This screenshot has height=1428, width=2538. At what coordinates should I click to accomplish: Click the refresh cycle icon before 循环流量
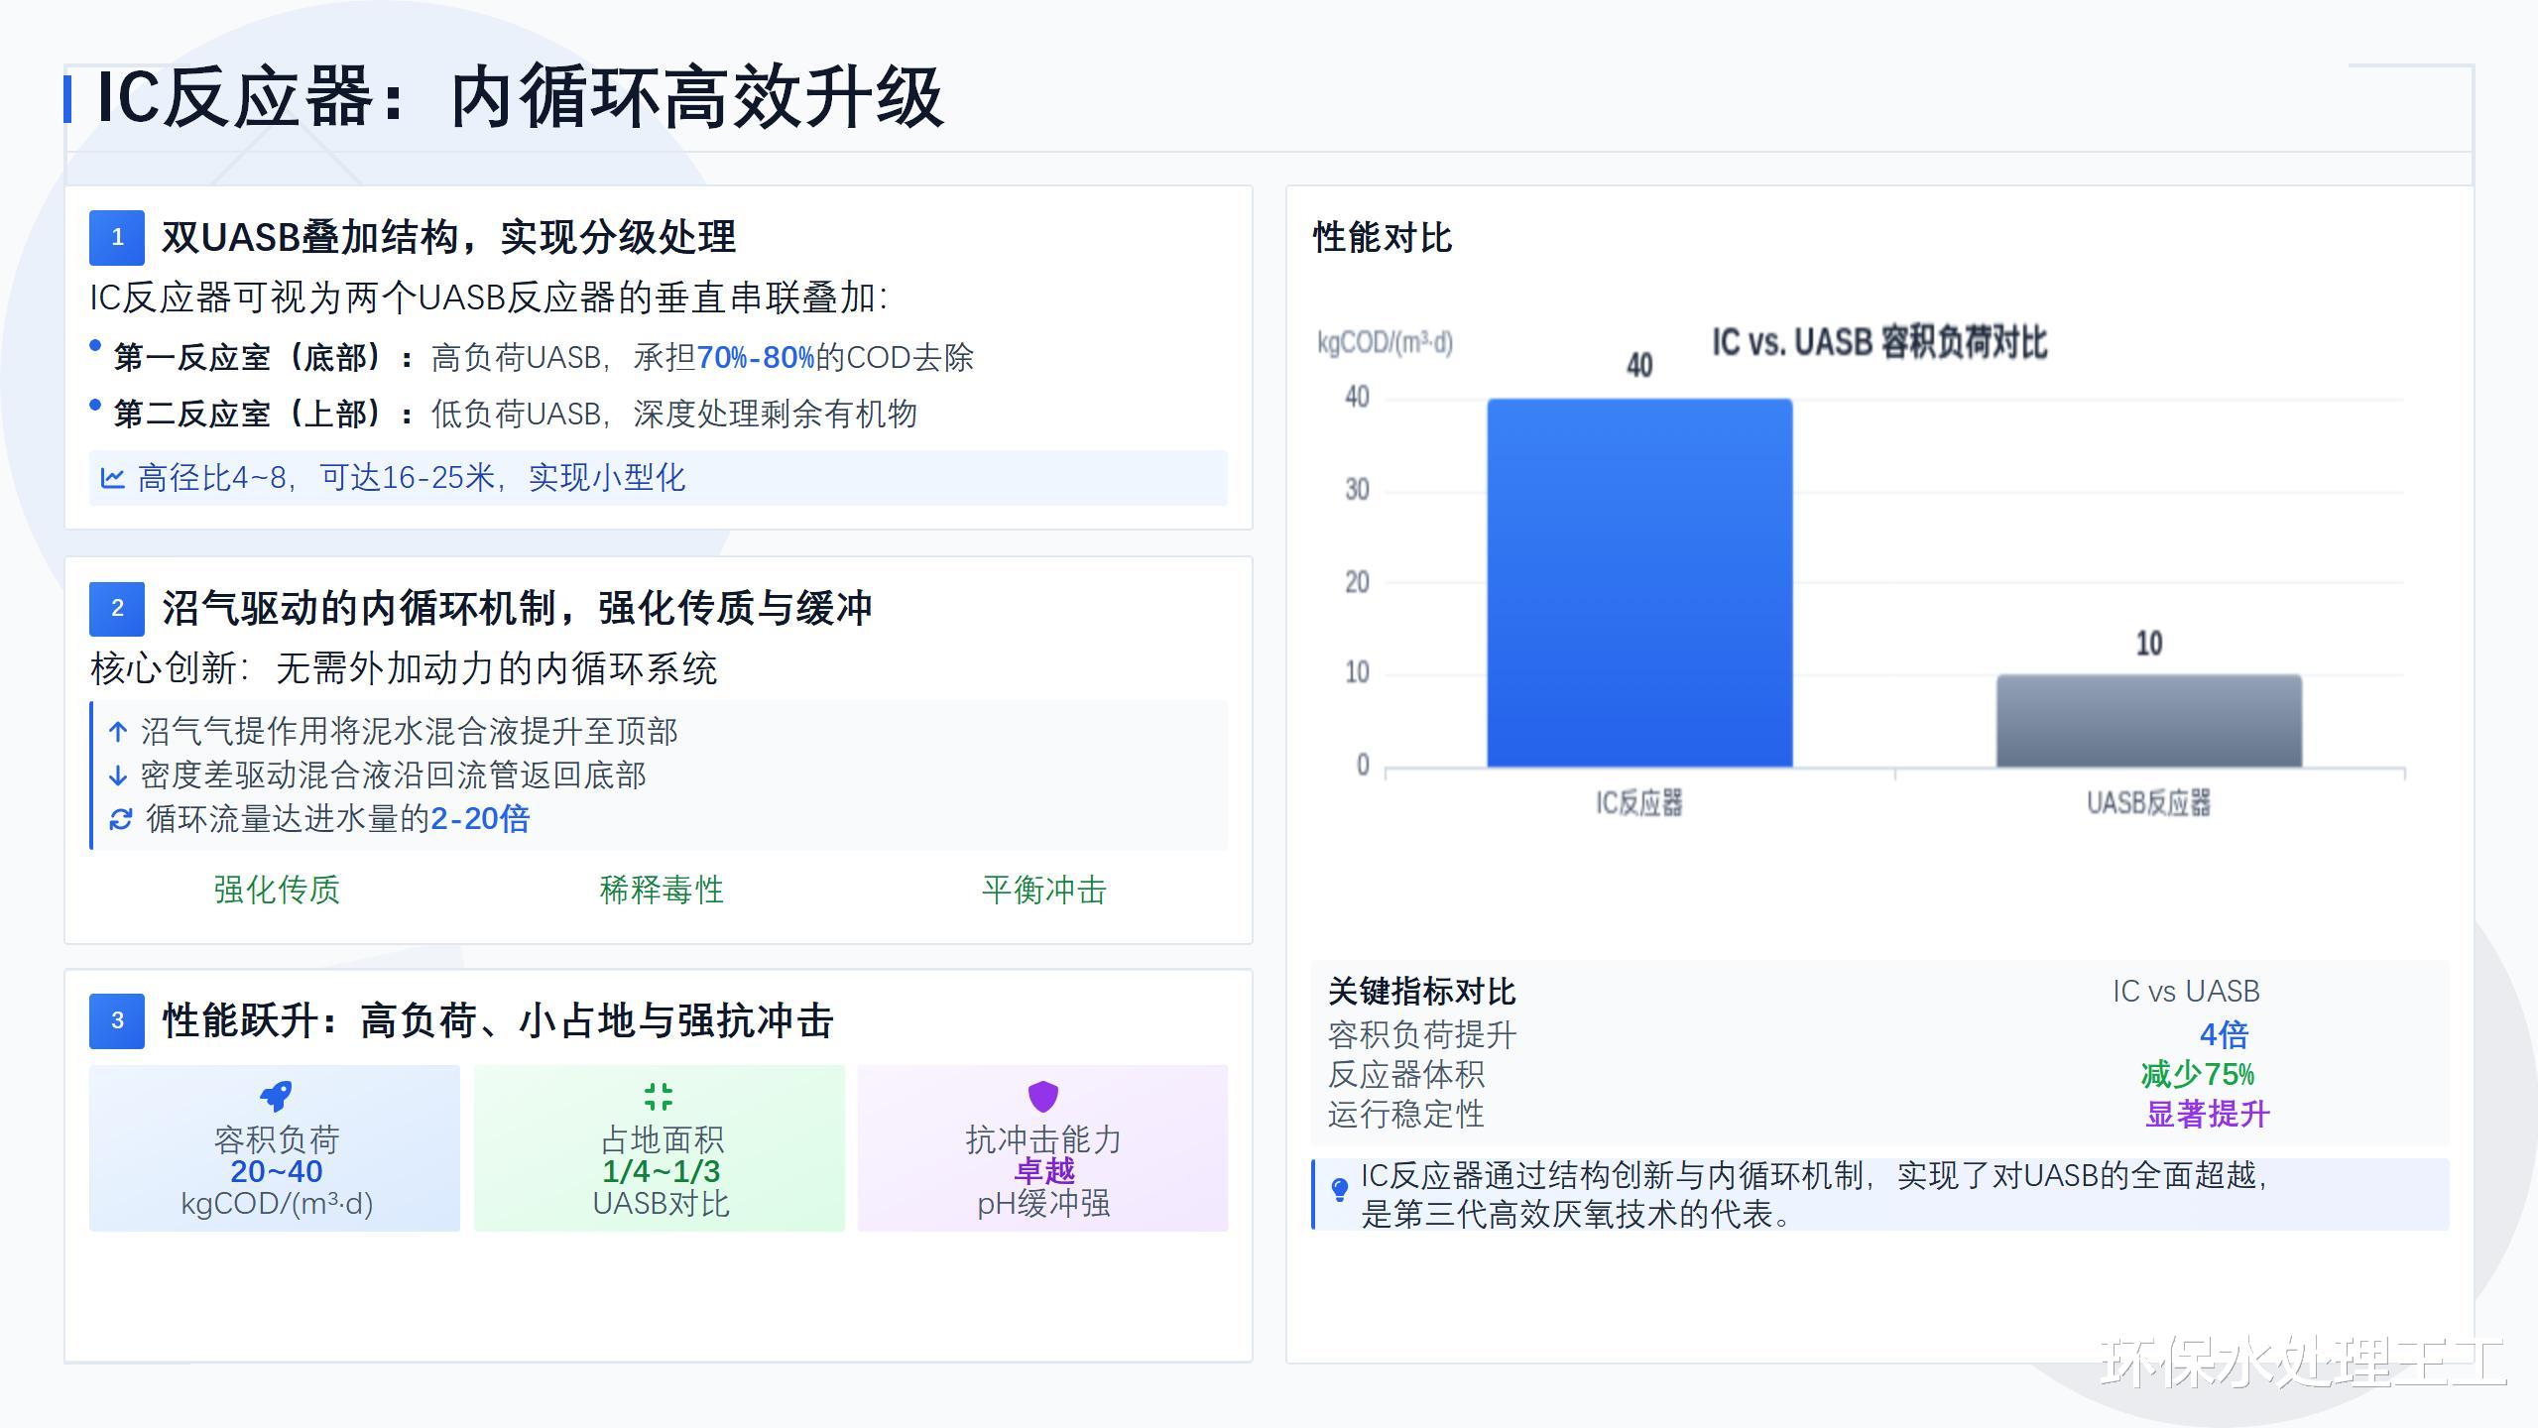coord(120,819)
